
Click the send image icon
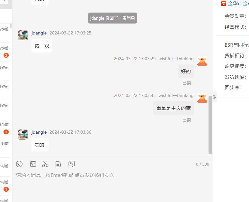[x=33, y=164]
